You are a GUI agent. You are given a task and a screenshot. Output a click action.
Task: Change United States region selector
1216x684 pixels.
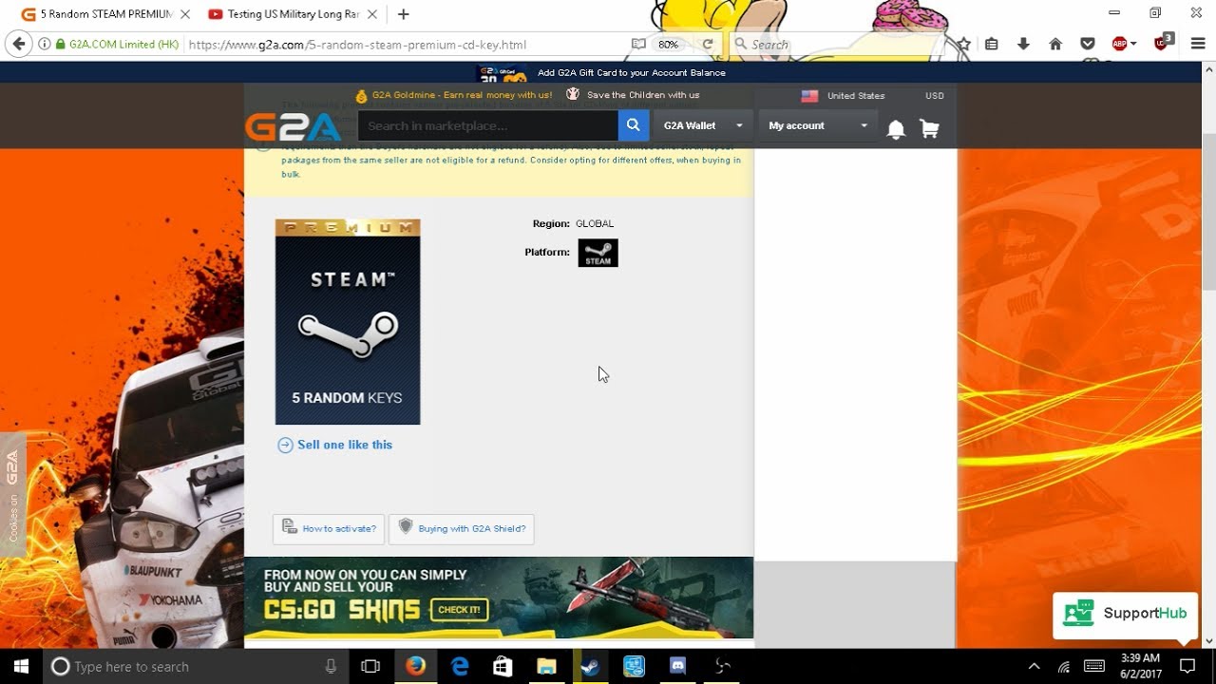pos(843,96)
